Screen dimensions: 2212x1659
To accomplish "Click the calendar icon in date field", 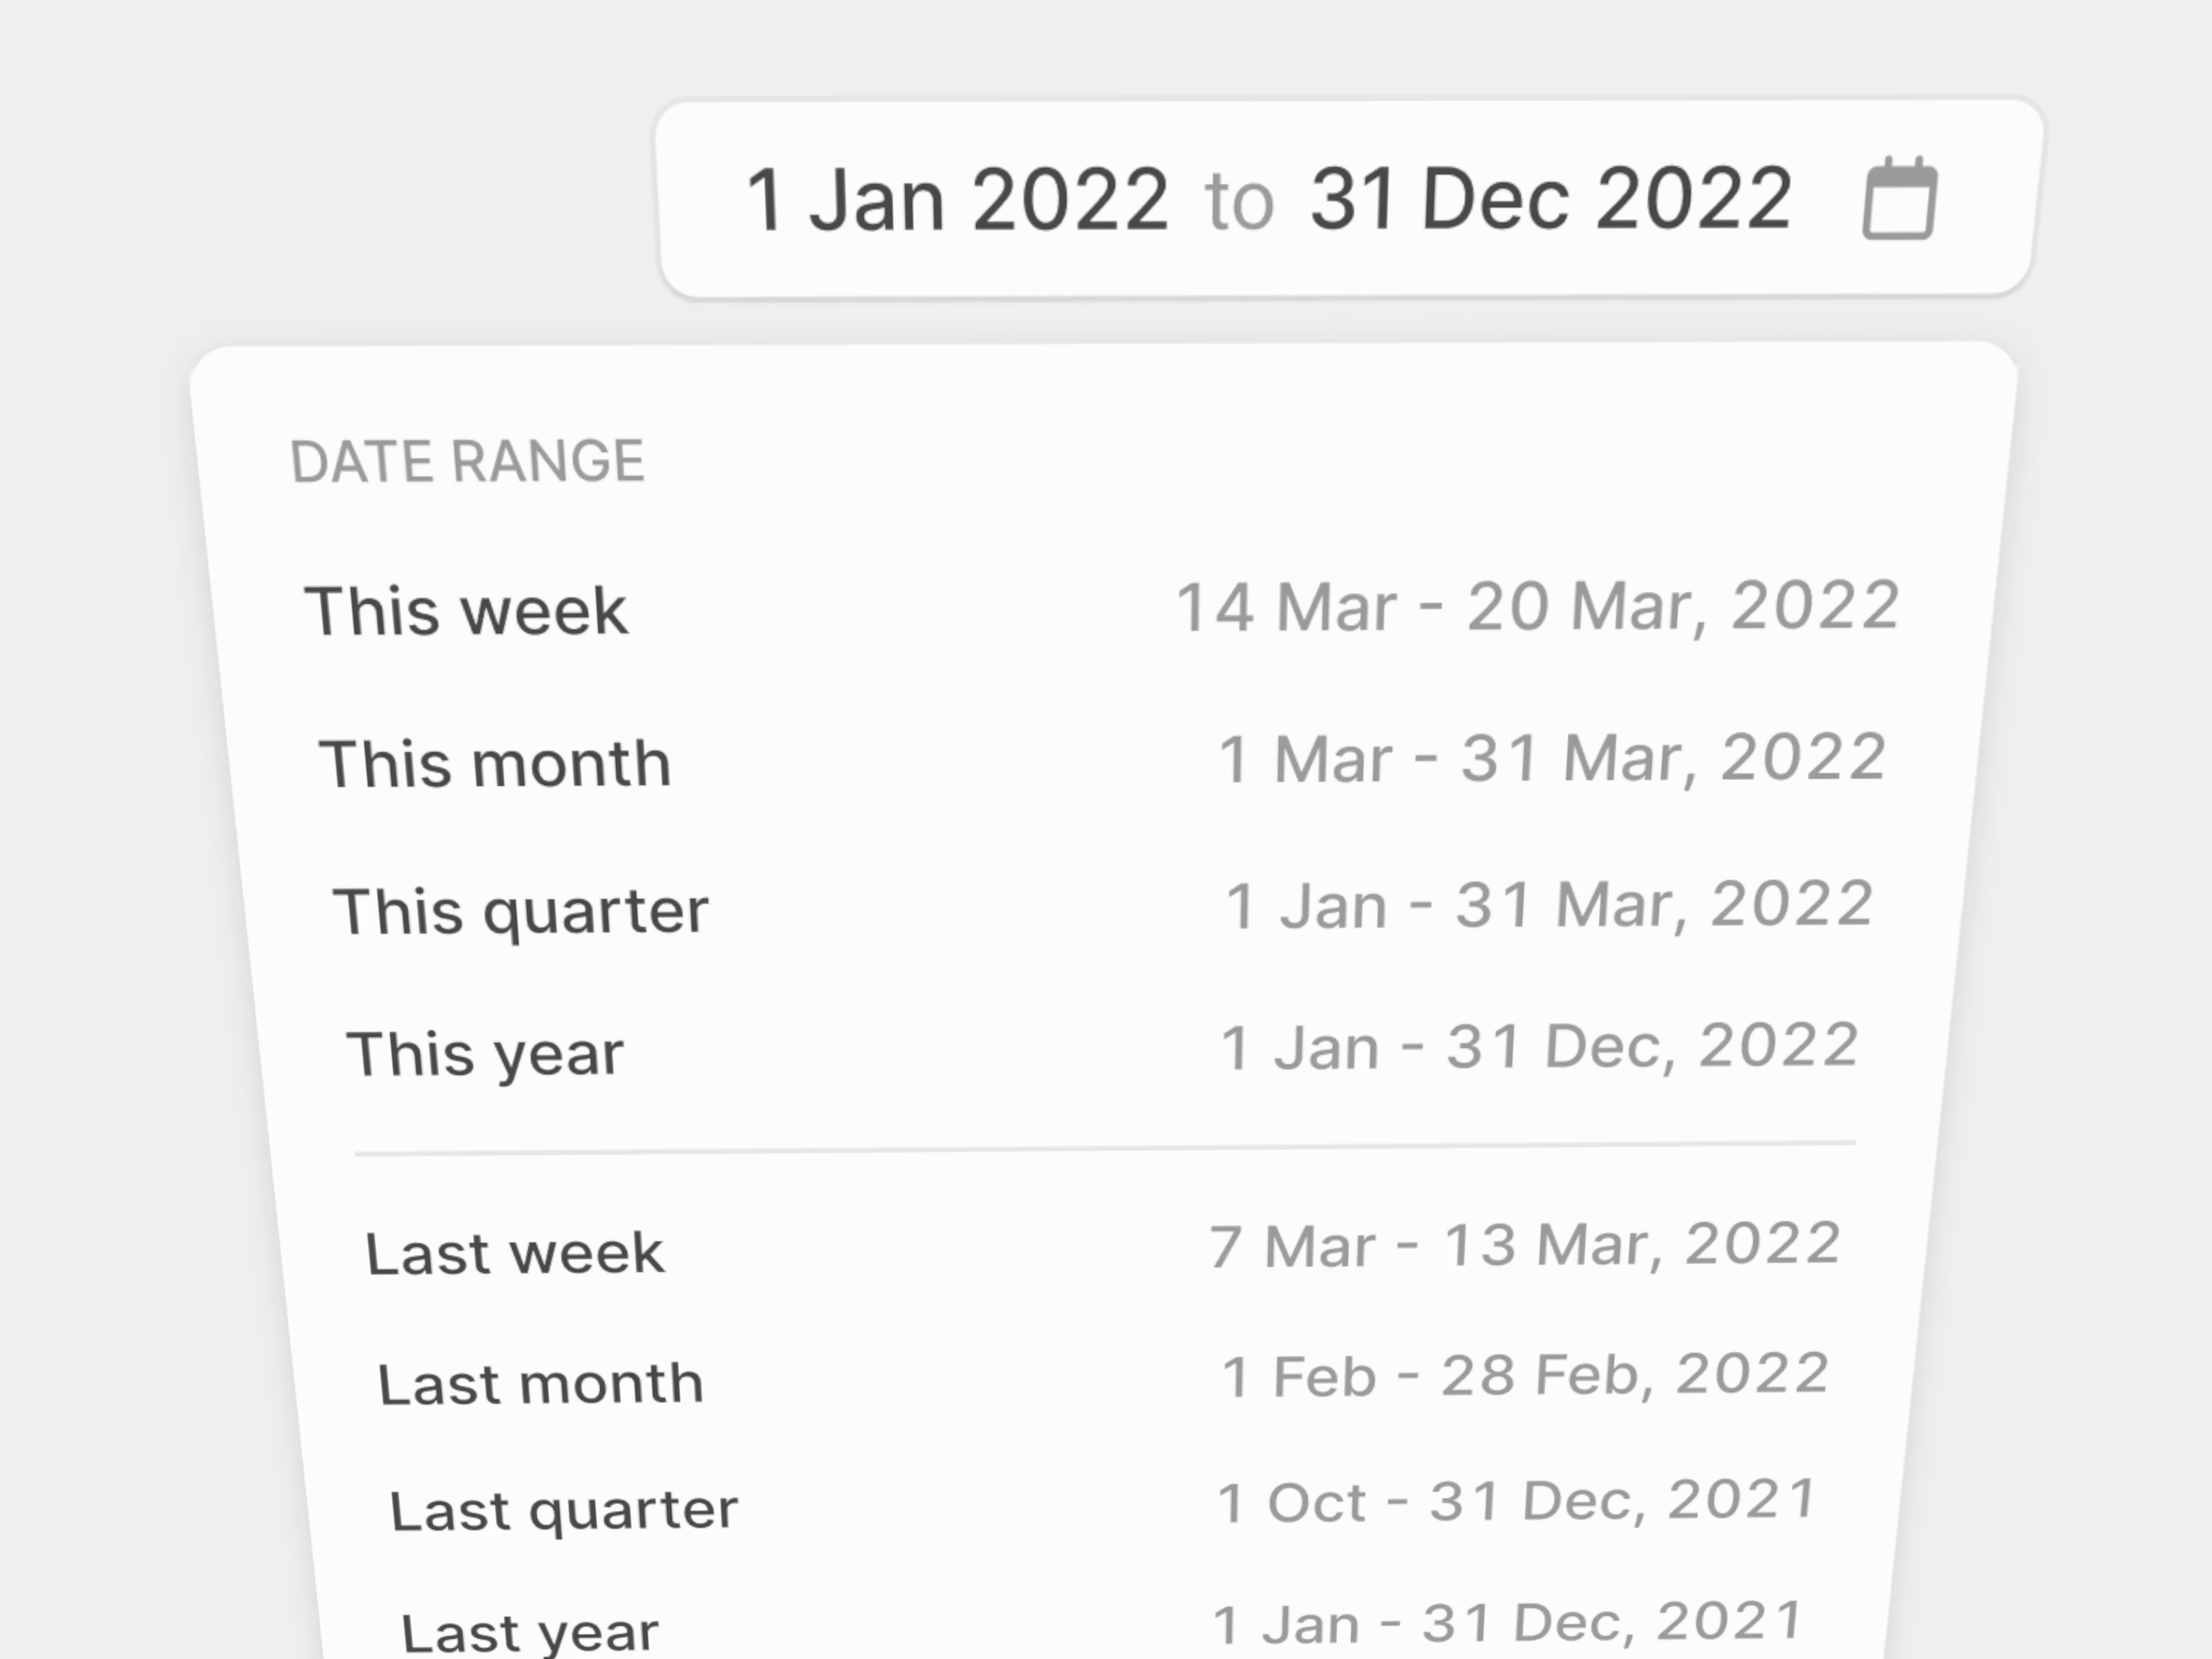I will pos(1899,199).
